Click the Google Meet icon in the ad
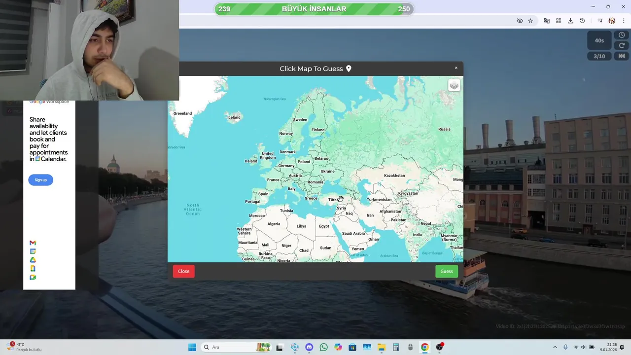Screen dimensions: 631x355 (33, 277)
